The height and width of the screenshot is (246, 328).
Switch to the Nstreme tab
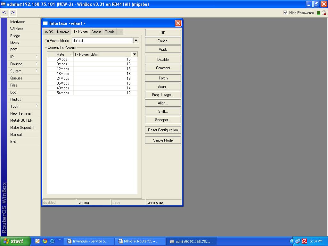coord(63,32)
